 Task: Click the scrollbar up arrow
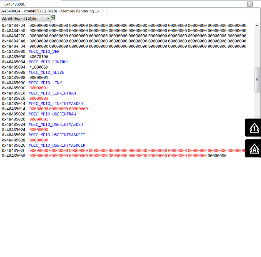coord(257,25)
